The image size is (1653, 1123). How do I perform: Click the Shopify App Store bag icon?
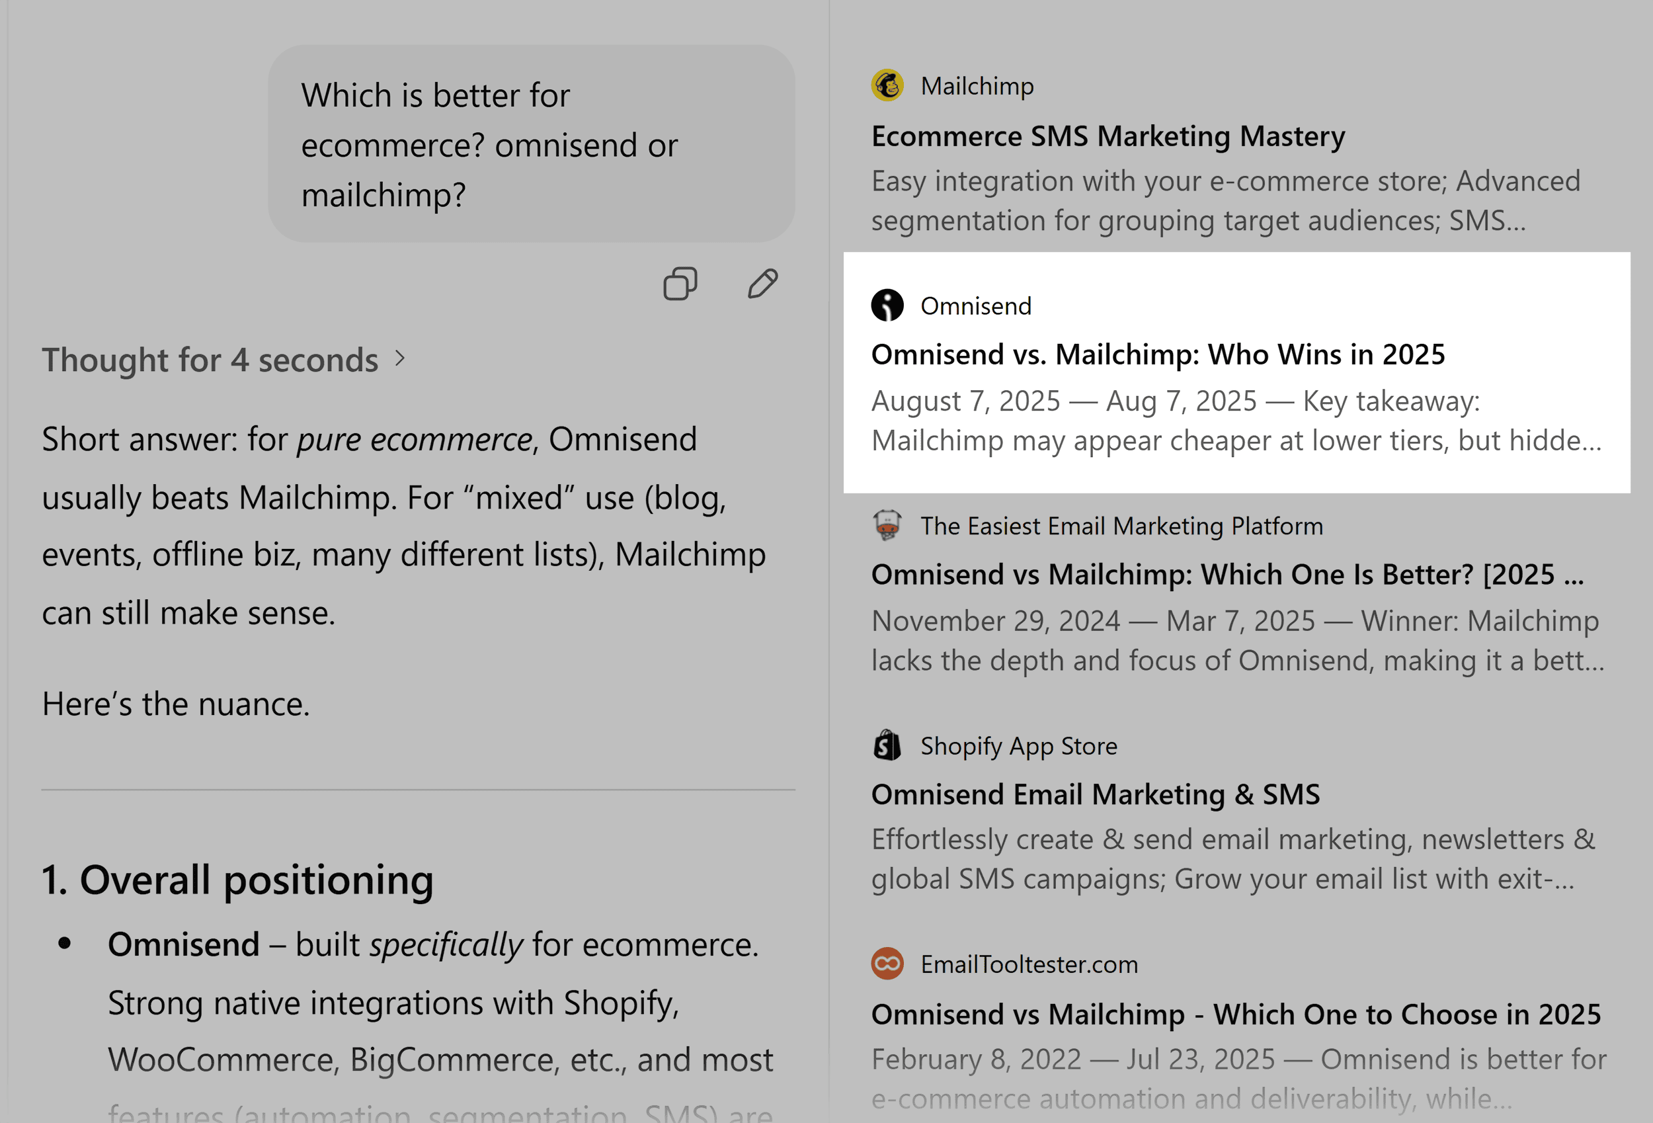tap(887, 745)
